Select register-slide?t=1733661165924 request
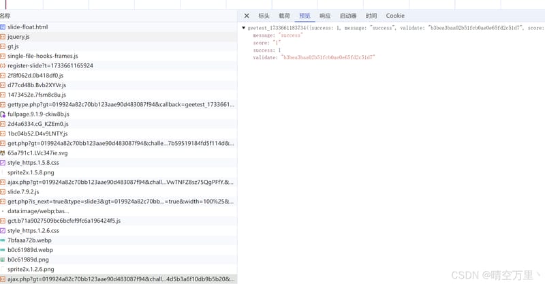This screenshot has width=545, height=284. [x=119, y=65]
